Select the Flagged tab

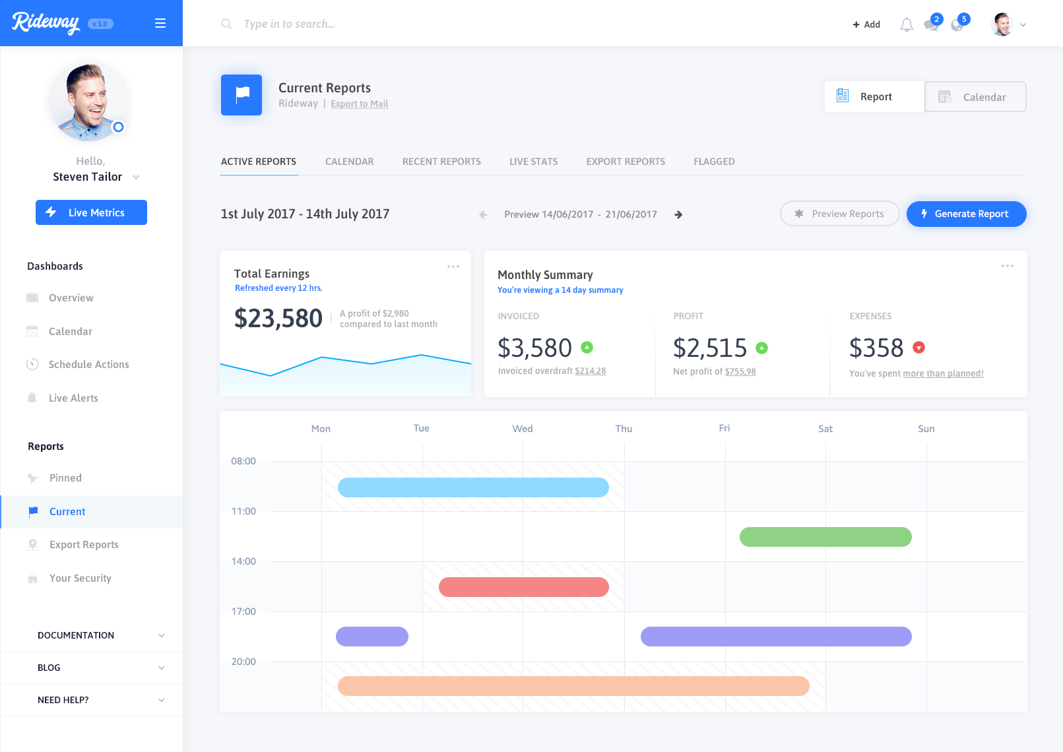(x=714, y=162)
